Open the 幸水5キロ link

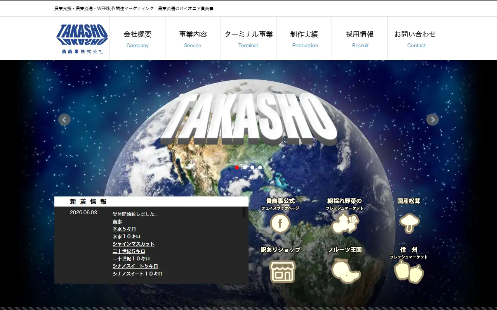pyautogui.click(x=124, y=229)
